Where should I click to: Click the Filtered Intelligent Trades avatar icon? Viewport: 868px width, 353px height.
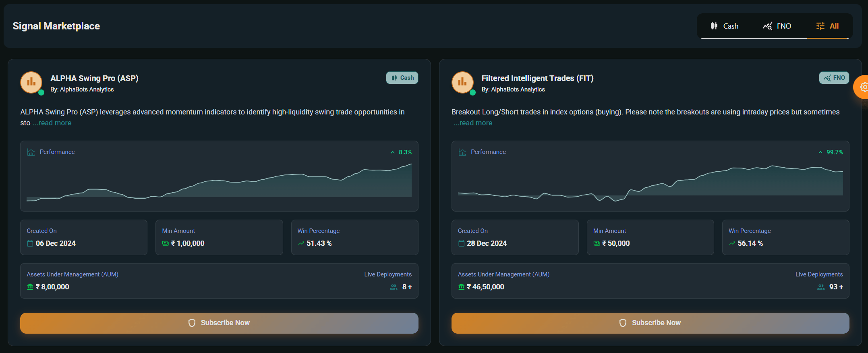(x=462, y=82)
